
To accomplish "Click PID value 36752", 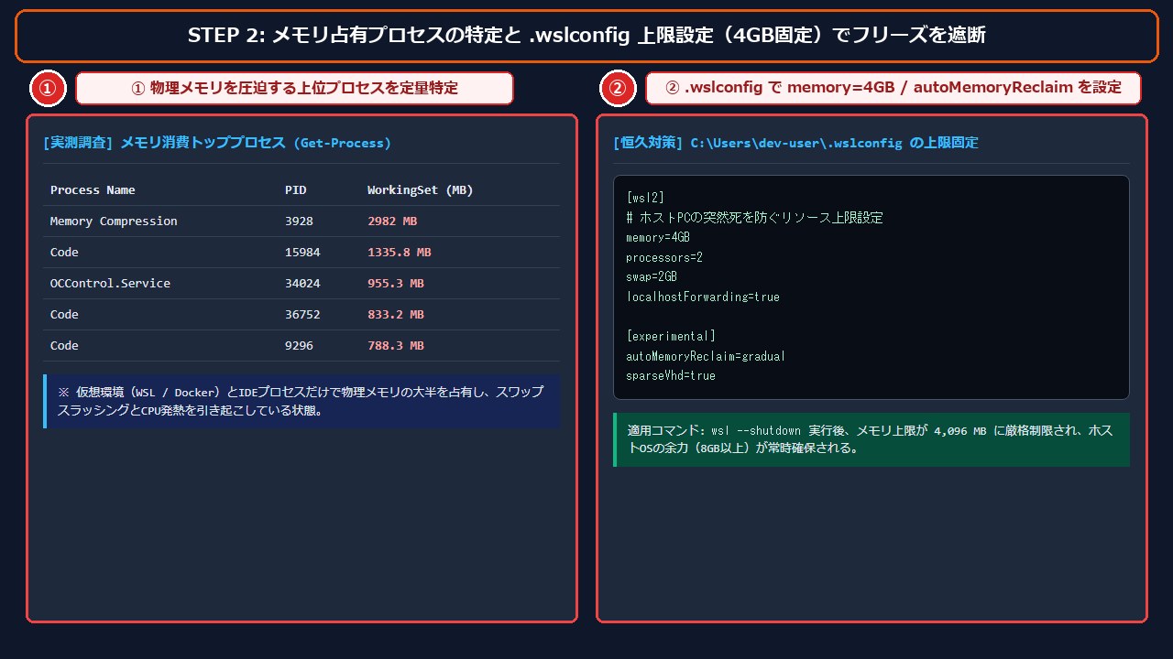I will coord(302,315).
